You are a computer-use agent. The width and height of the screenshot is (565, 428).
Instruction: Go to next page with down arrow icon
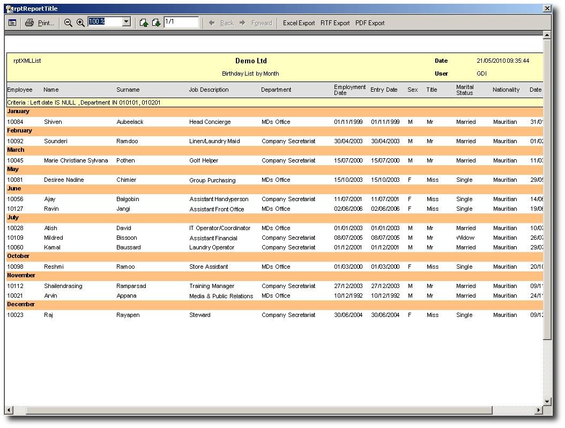156,23
